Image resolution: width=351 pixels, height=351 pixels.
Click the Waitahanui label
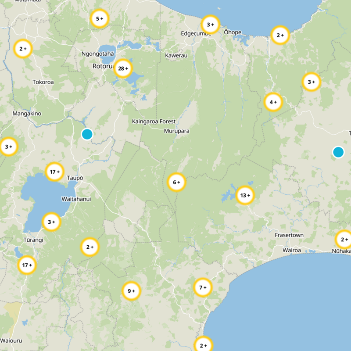(x=76, y=199)
